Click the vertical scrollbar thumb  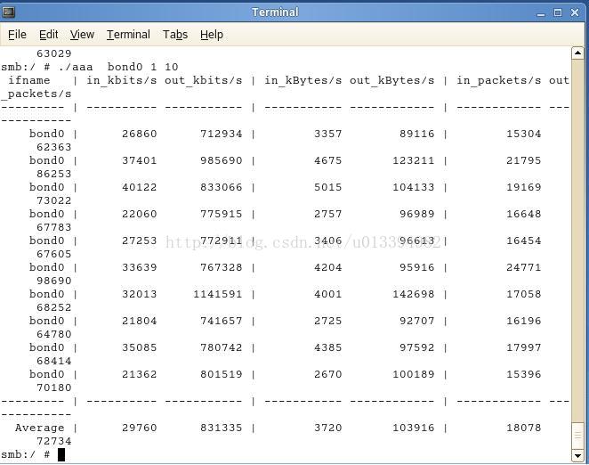(x=577, y=436)
